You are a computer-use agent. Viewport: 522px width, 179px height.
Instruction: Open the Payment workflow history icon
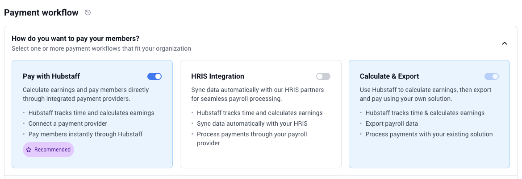point(88,12)
